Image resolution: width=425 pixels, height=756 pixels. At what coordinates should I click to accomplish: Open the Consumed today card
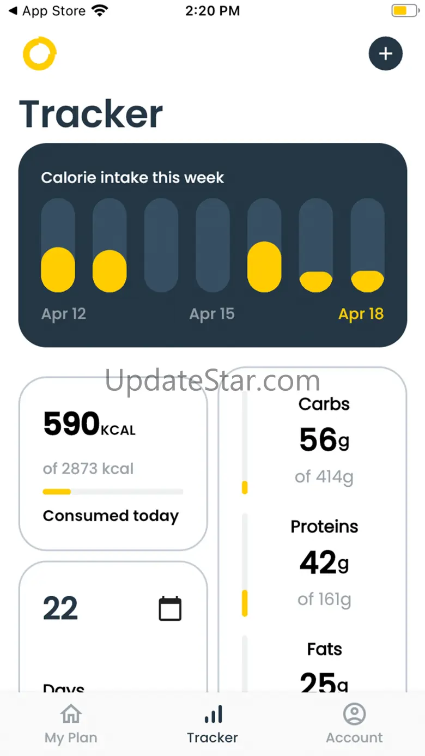click(x=113, y=463)
